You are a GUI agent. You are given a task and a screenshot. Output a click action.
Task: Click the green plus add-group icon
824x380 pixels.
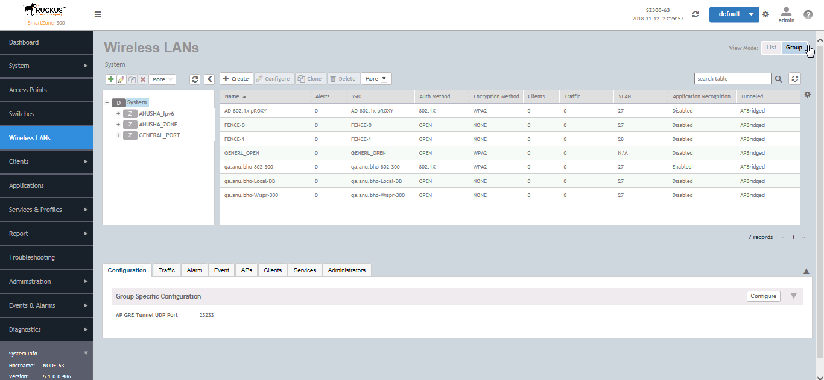pyautogui.click(x=110, y=79)
